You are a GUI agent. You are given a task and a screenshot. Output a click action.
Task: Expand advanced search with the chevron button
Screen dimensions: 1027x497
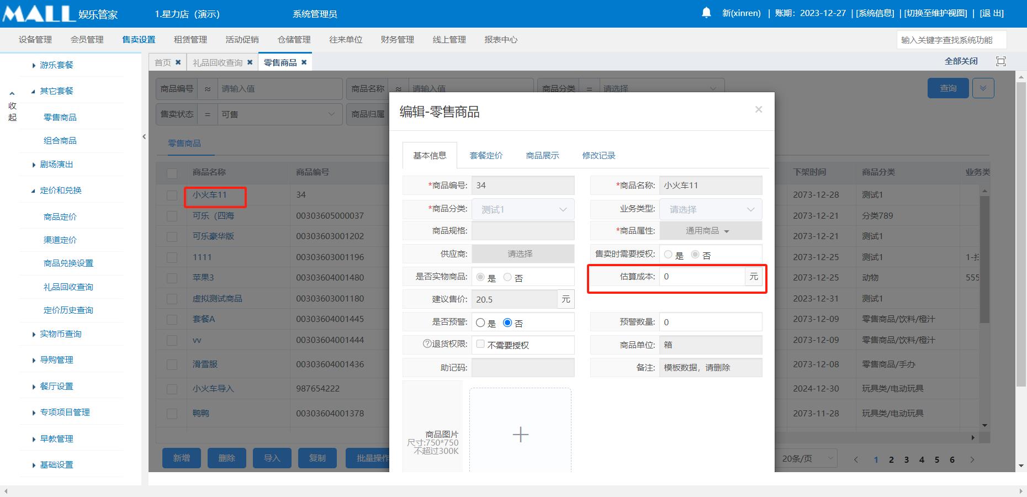coord(983,88)
